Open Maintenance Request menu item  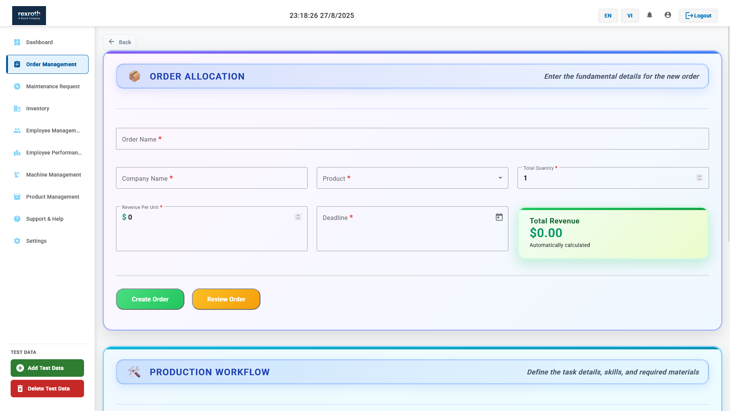click(x=53, y=86)
